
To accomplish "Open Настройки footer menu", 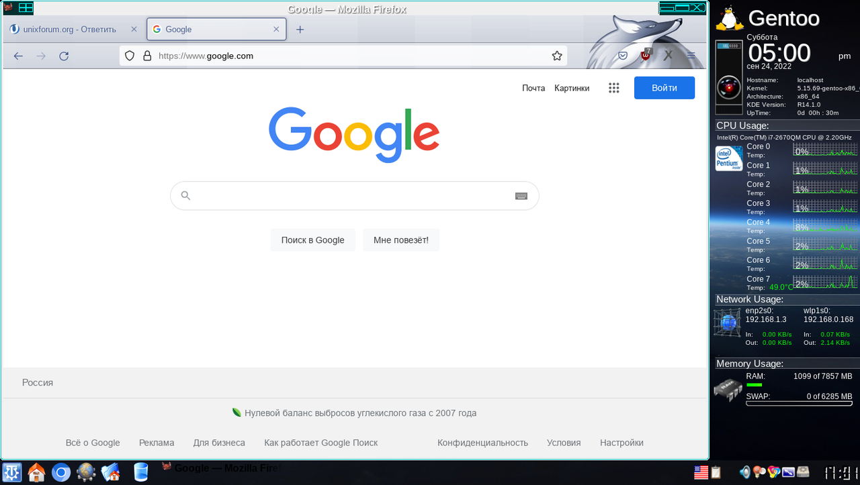I will tap(622, 443).
